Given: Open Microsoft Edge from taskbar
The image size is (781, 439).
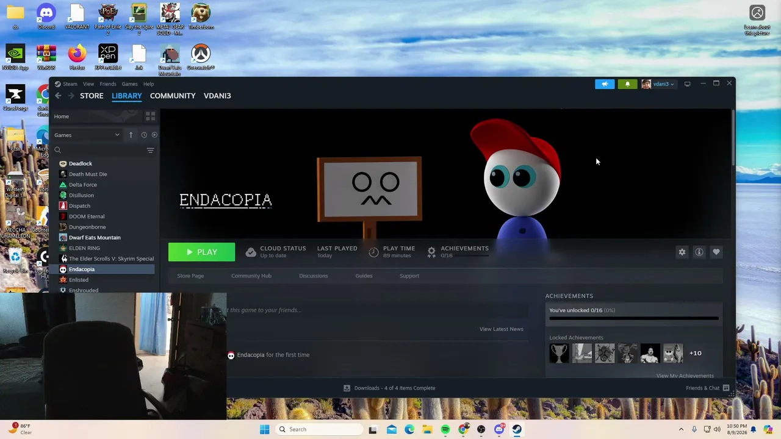Looking at the screenshot, I should coord(409,429).
